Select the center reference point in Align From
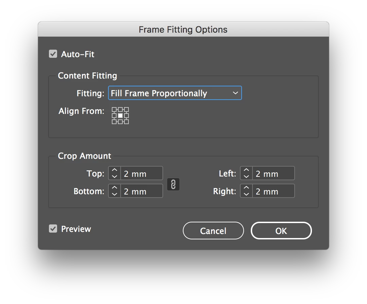 tap(120, 116)
